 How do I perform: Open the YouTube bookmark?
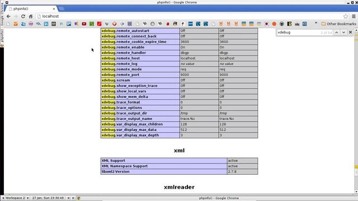(x=84, y=23)
